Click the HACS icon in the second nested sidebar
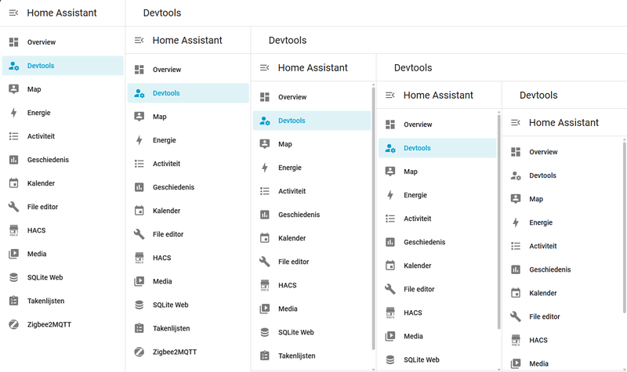The height and width of the screenshot is (372, 627). [140, 258]
